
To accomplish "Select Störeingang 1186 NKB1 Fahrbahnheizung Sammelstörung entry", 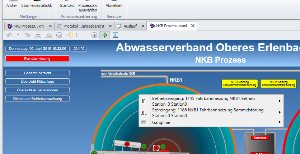I will 211,113.
